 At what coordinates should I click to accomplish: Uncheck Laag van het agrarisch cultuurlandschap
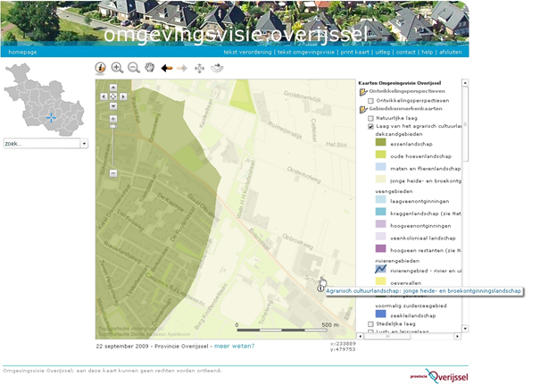[x=371, y=127]
